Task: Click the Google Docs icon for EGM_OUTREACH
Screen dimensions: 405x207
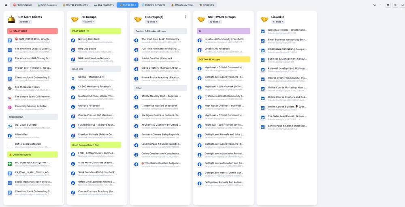Action: point(10,40)
